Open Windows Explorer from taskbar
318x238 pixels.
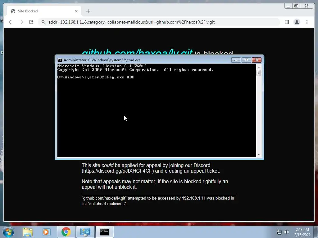tap(28, 232)
